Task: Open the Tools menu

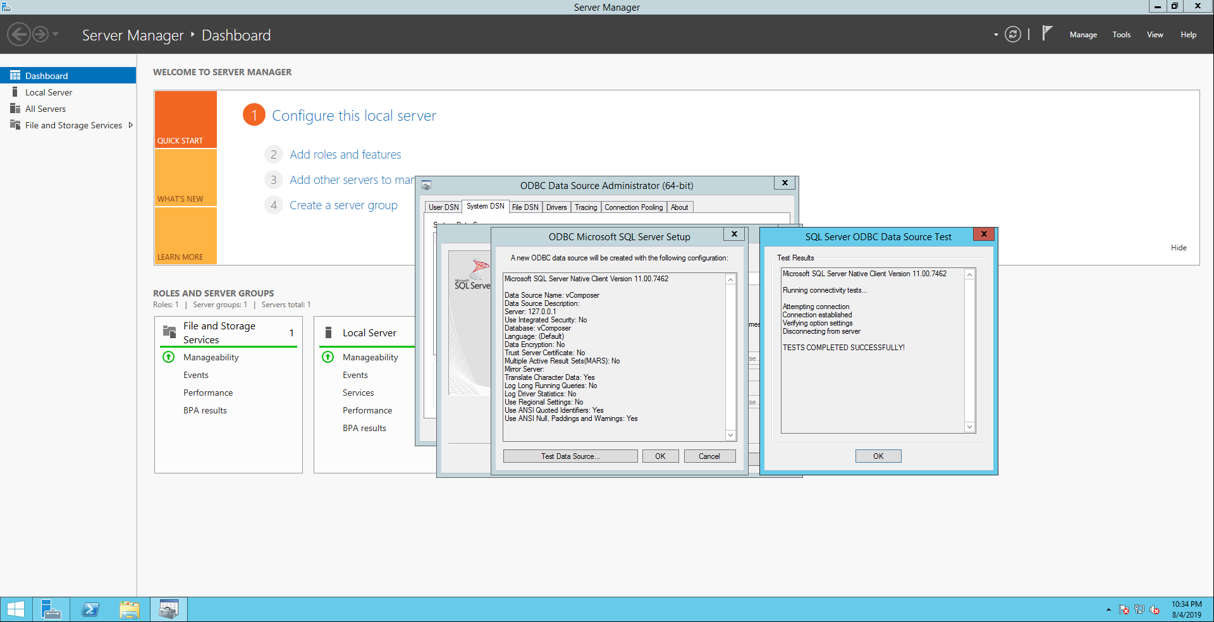Action: 1121,35
